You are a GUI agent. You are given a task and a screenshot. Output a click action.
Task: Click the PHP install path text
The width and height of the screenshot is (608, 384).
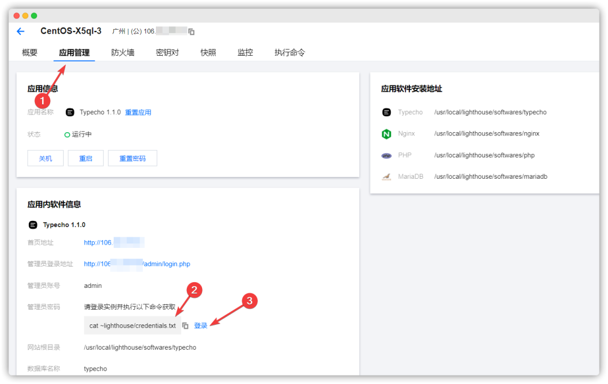484,155
